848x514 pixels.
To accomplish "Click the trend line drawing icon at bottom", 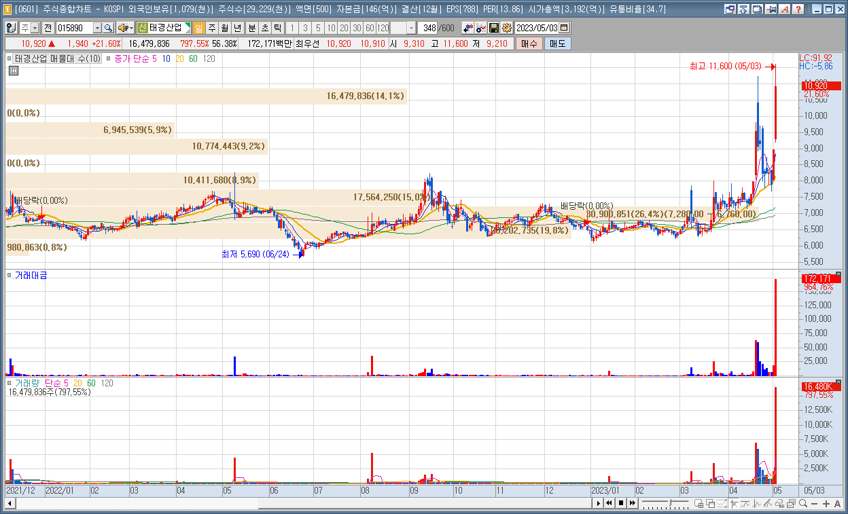I will pos(768,503).
